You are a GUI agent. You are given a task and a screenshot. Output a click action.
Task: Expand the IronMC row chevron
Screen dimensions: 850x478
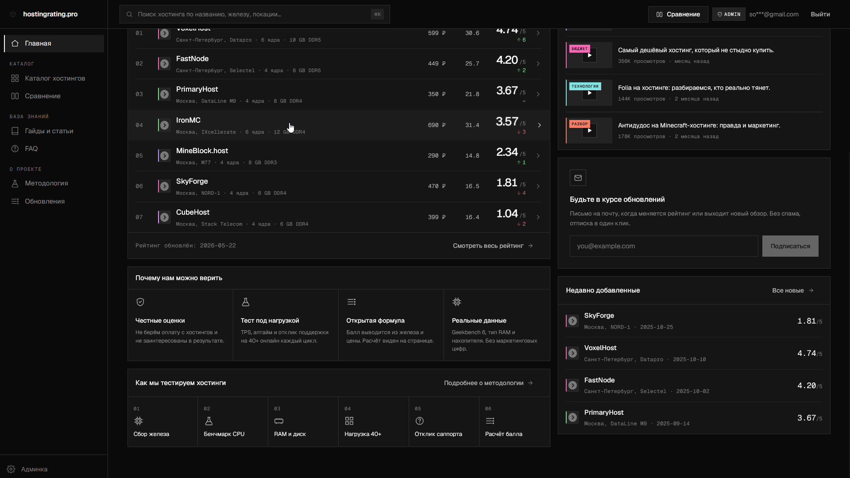coord(539,125)
